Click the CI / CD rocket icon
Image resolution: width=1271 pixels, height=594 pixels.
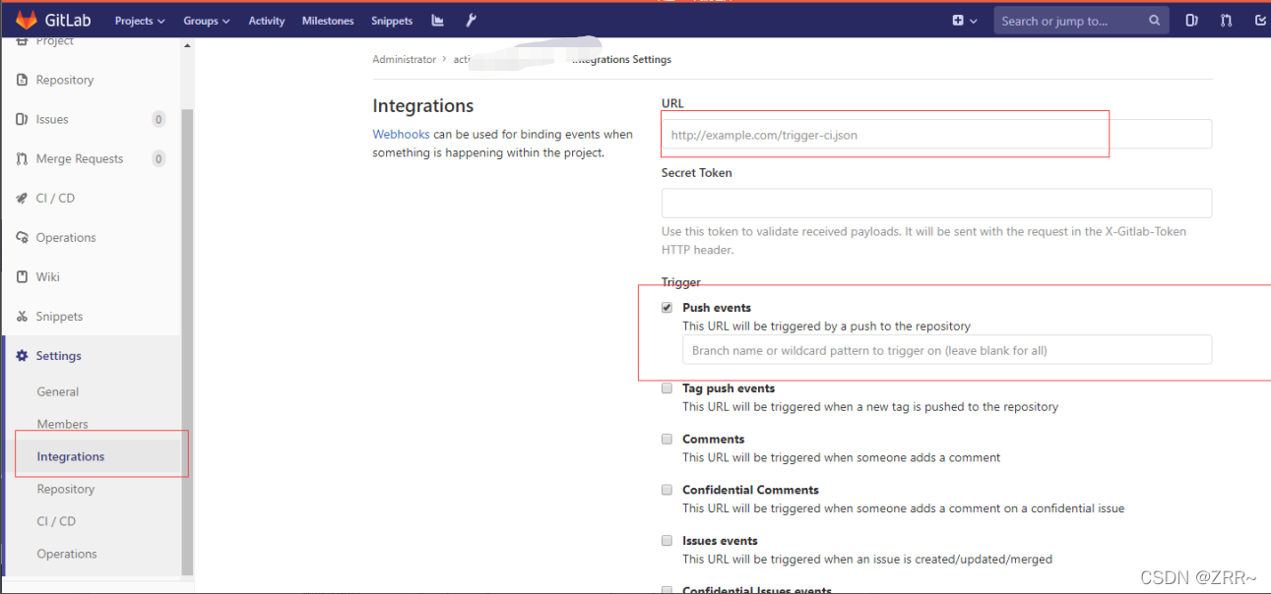tap(23, 198)
